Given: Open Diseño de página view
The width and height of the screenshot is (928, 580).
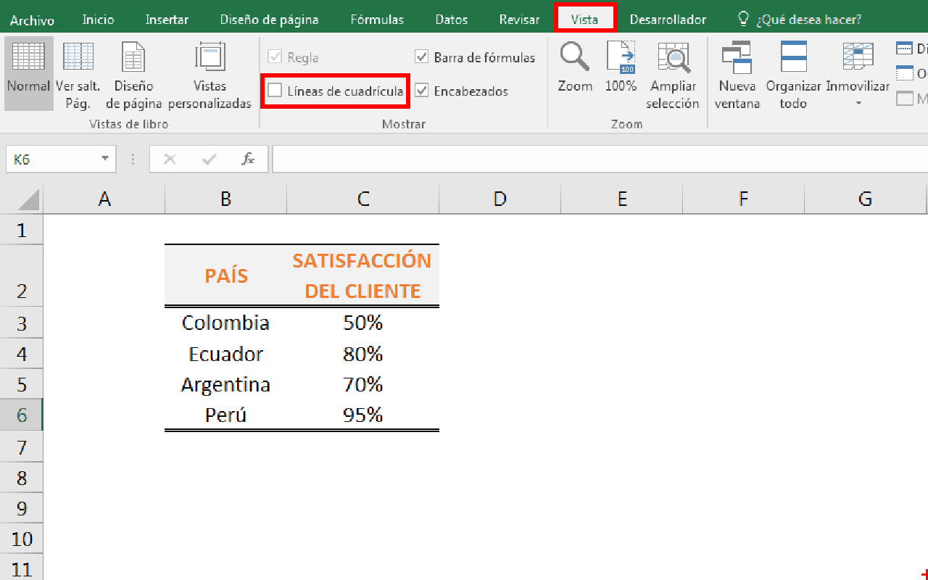Looking at the screenshot, I should click(133, 57).
